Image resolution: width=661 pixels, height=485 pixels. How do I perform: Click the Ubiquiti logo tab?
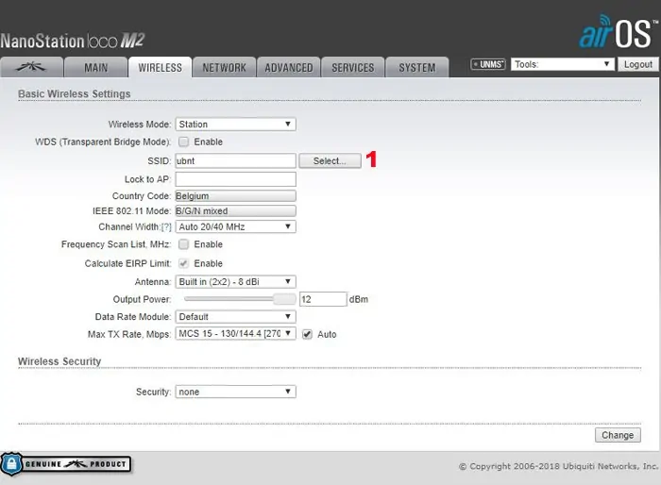(x=33, y=67)
